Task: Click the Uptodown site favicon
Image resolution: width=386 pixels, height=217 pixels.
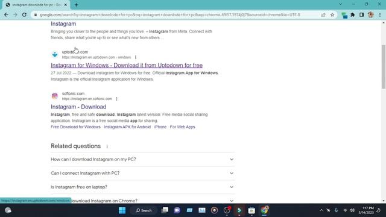Action: pos(55,54)
